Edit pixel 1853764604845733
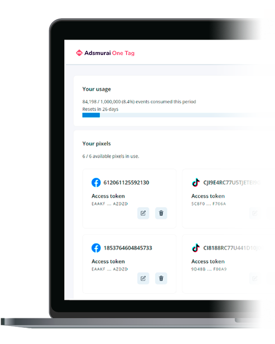 pyautogui.click(x=143, y=278)
